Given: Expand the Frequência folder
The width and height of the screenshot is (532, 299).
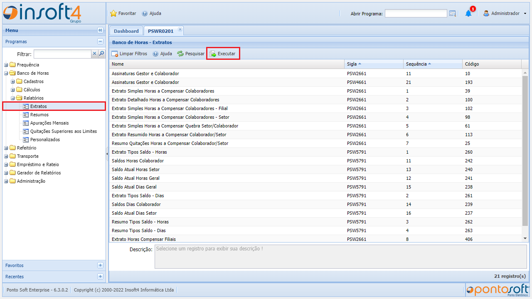Looking at the screenshot, I should tap(6, 65).
